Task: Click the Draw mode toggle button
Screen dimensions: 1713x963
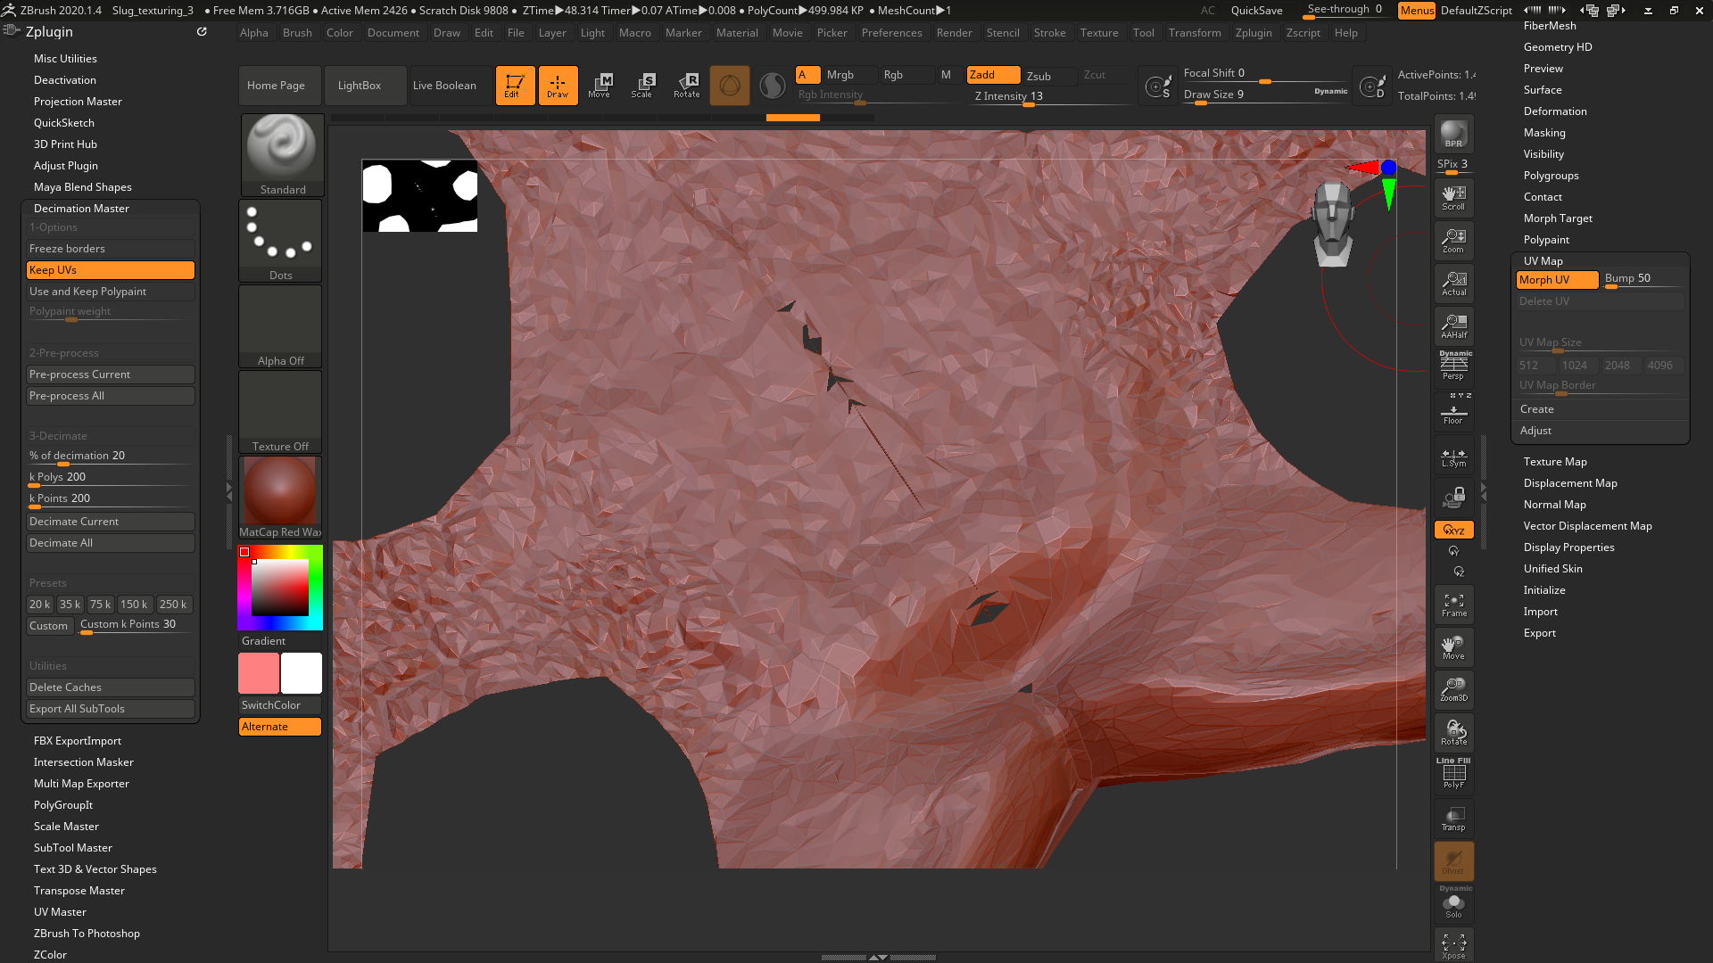Action: click(557, 84)
